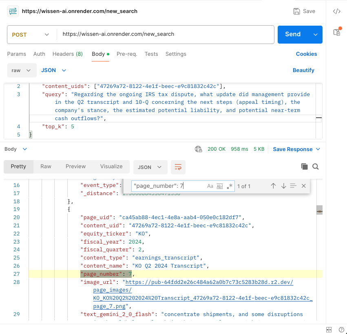Click the Beautify link

click(303, 70)
